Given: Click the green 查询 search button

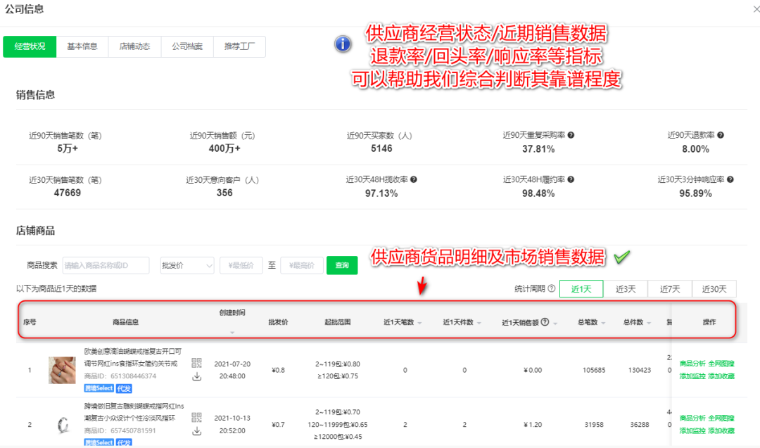Looking at the screenshot, I should tap(342, 265).
